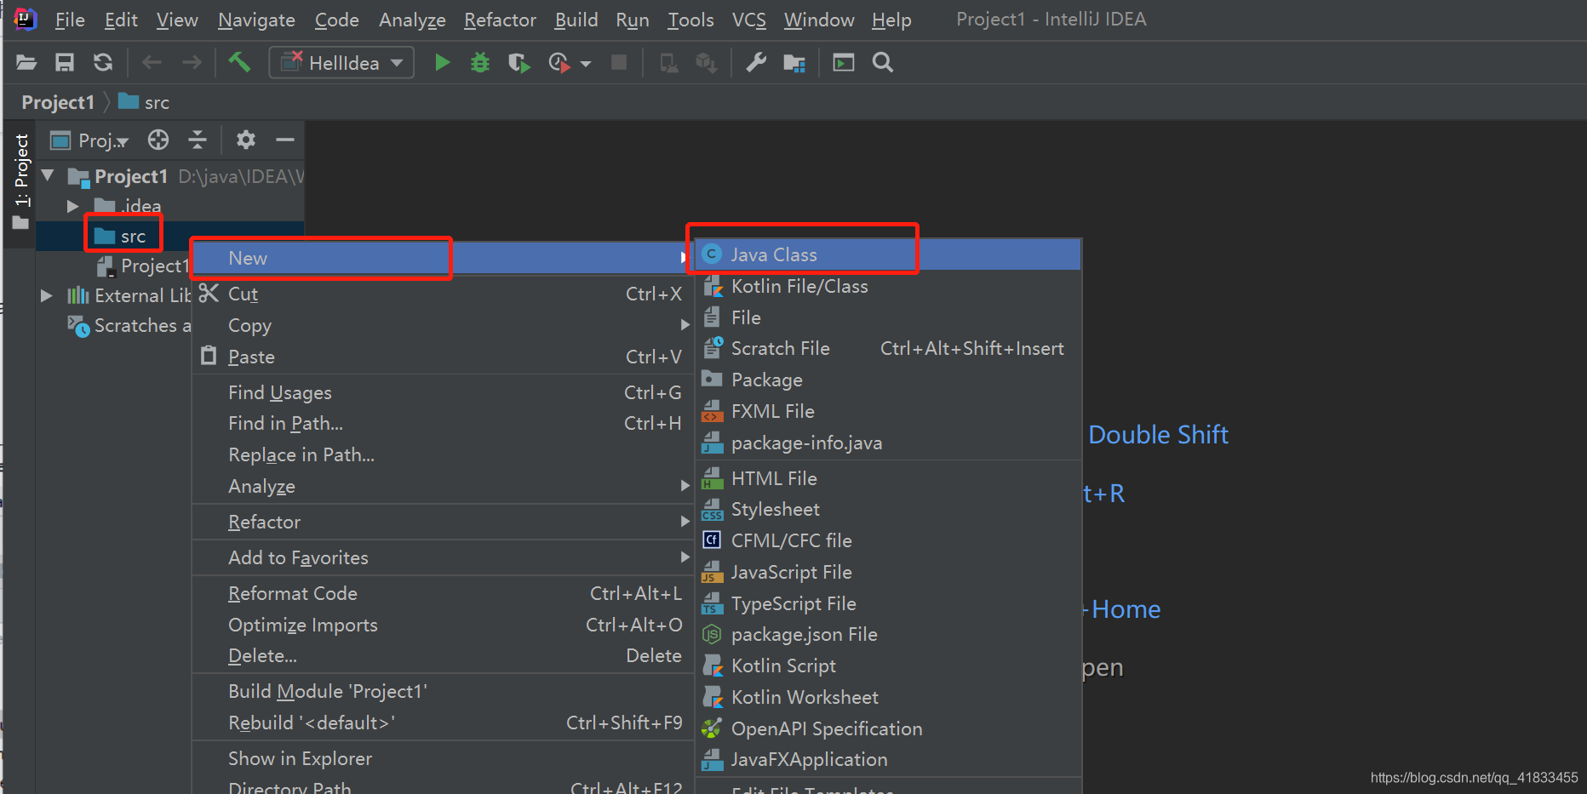Viewport: 1587px width, 794px height.
Task: Open Search Everywhere magnifier icon
Action: coord(883,62)
